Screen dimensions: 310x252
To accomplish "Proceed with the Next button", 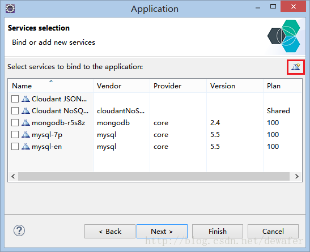I will [x=162, y=231].
